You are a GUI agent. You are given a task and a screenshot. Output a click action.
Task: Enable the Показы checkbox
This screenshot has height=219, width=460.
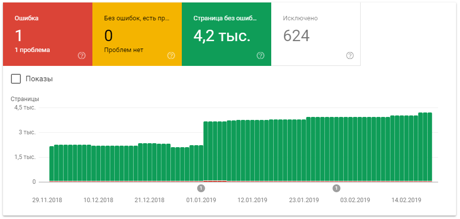(16, 79)
